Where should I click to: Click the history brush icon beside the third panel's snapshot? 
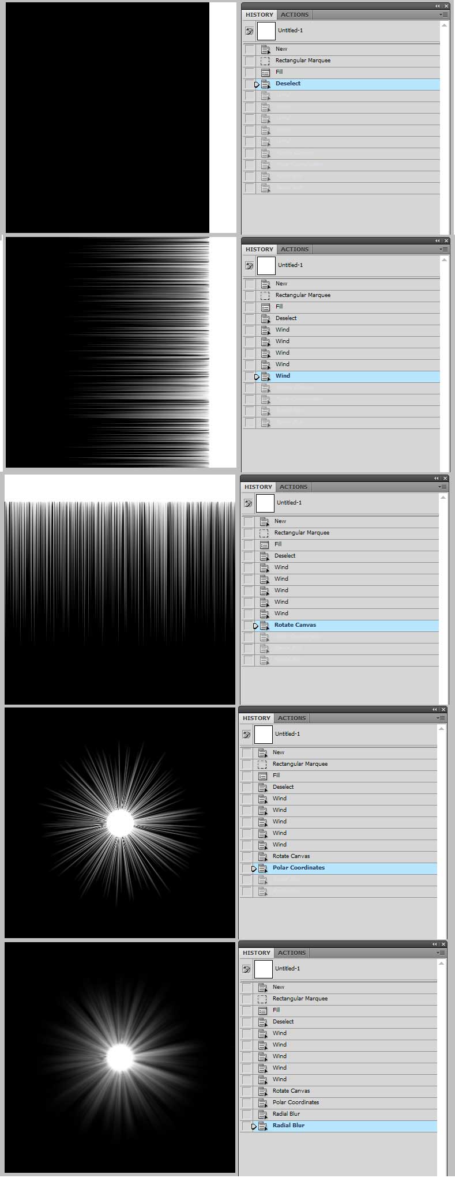tap(248, 503)
